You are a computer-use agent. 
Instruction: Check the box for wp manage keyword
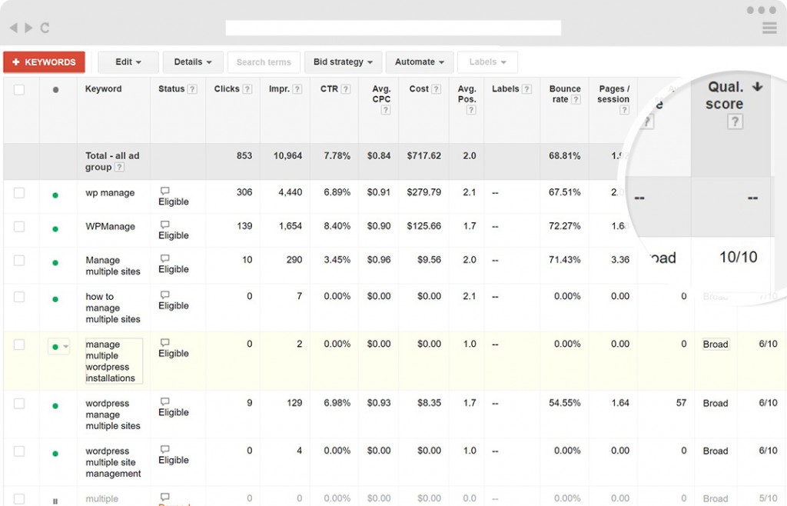19,193
